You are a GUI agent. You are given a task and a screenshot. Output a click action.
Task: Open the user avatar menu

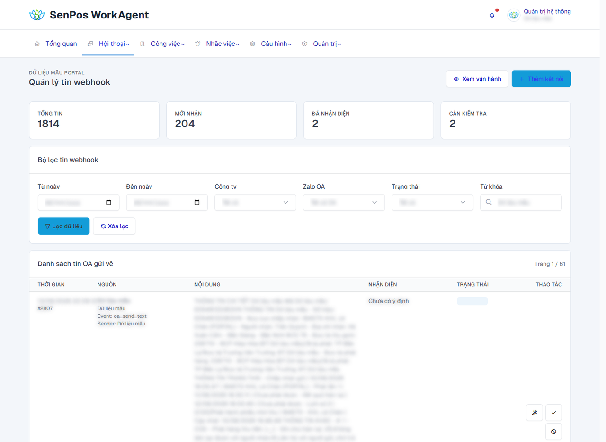[514, 15]
